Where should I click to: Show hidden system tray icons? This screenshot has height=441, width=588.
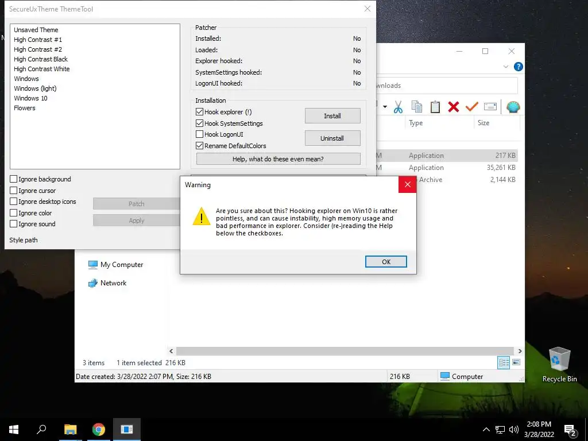pos(486,430)
